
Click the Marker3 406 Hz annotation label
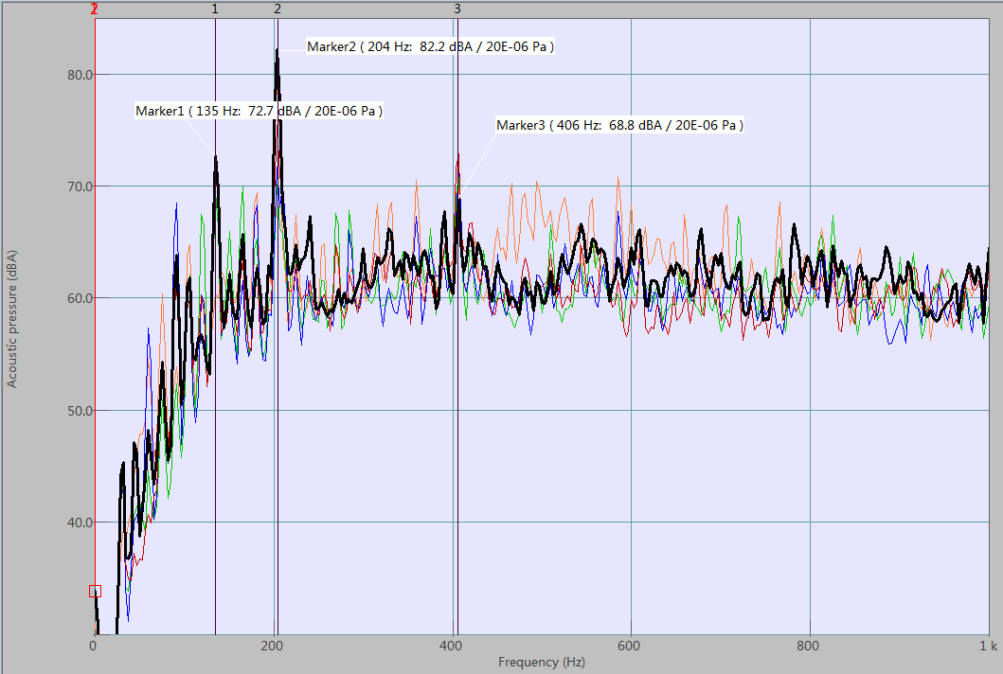619,125
